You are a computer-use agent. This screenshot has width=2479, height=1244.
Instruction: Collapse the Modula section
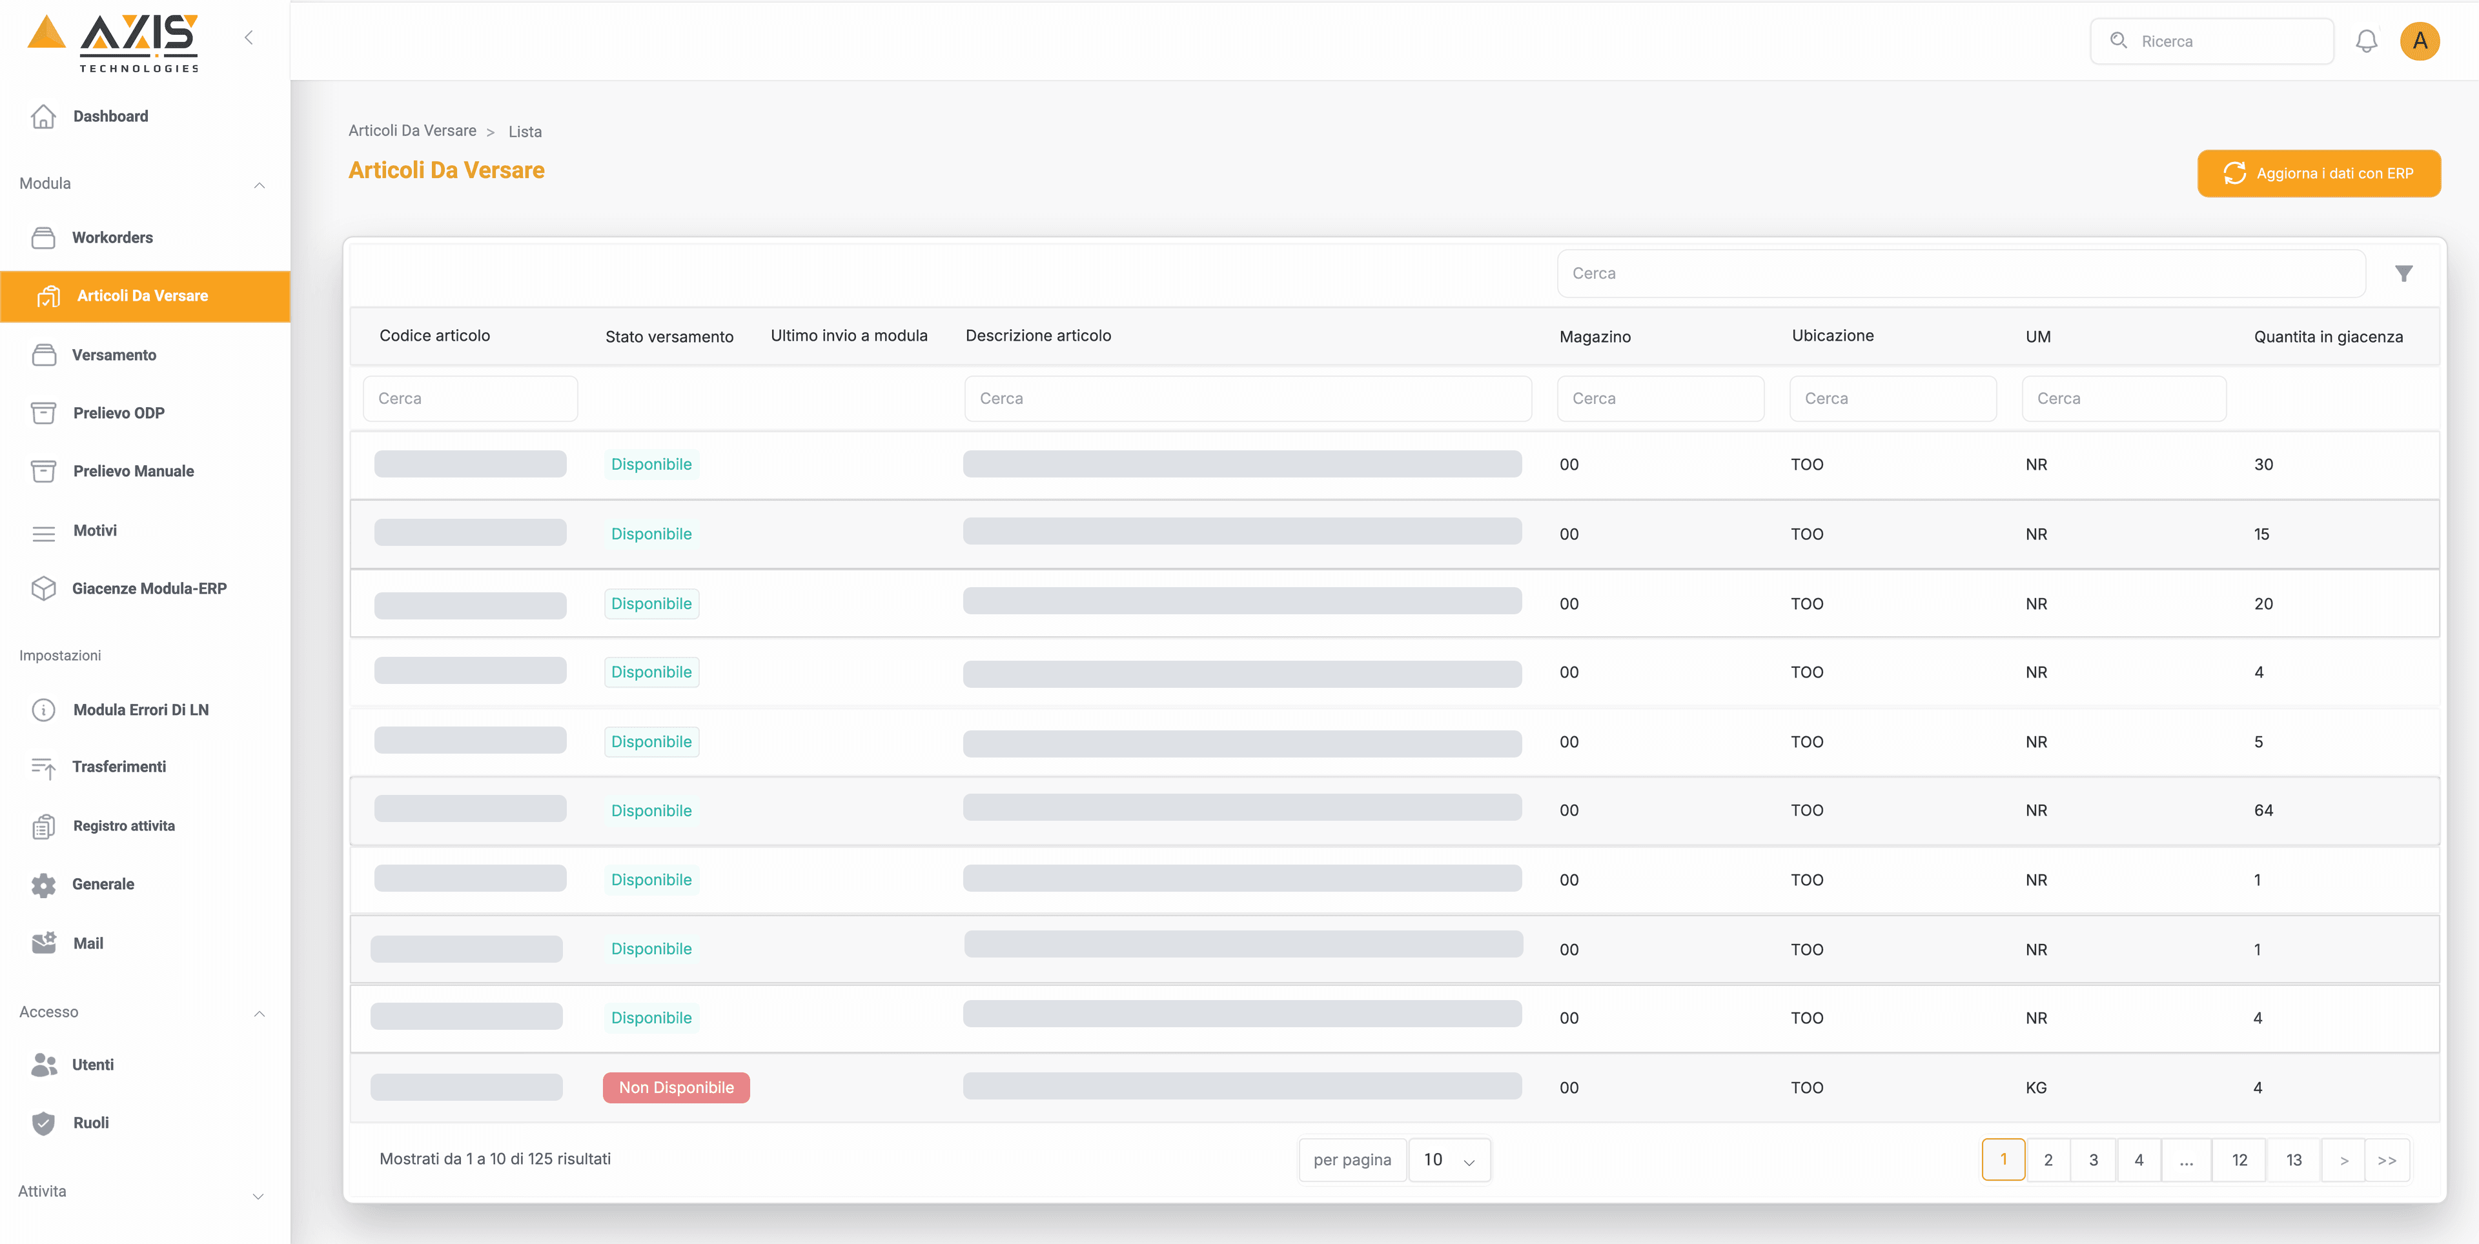coord(259,184)
